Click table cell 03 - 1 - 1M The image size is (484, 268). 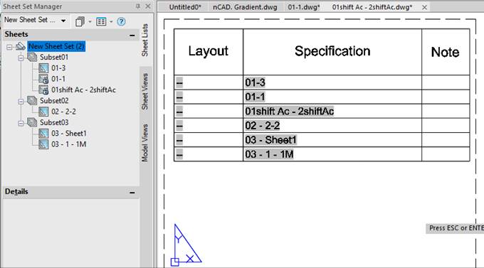(332, 154)
